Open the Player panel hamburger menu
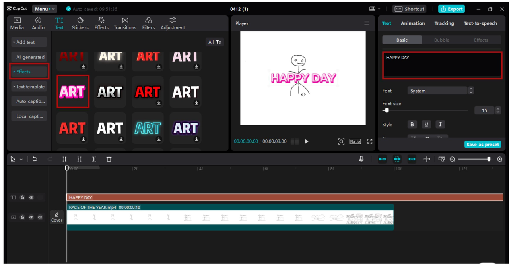The height and width of the screenshot is (266, 509). pos(367,23)
